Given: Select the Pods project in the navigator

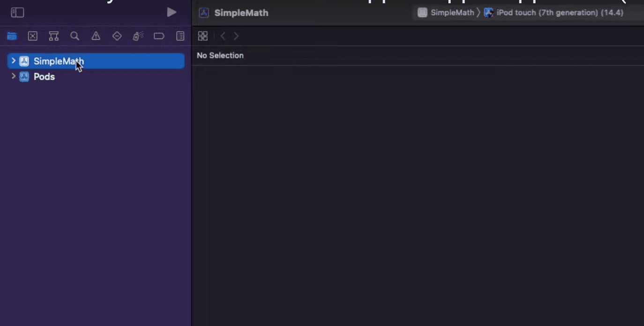Looking at the screenshot, I should [x=45, y=76].
